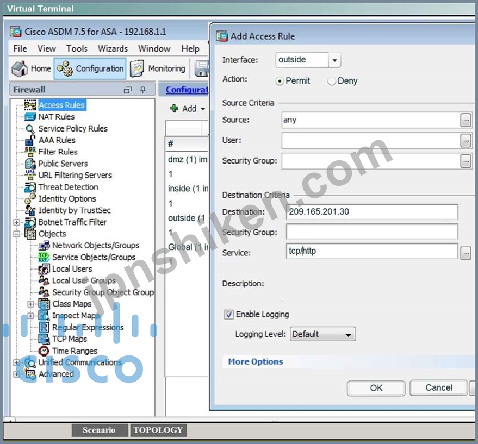Click the AAA Rules lock icon
This screenshot has width=478, height=444.
click(x=30, y=141)
